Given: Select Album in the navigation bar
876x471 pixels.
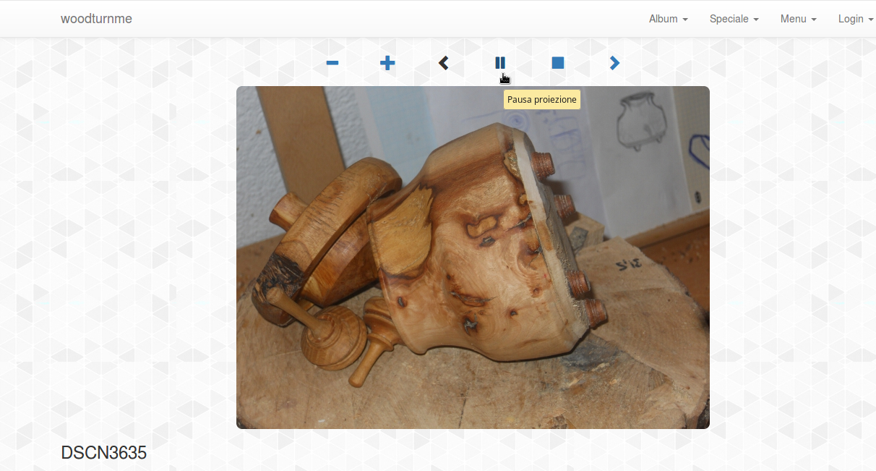Looking at the screenshot, I should point(666,19).
